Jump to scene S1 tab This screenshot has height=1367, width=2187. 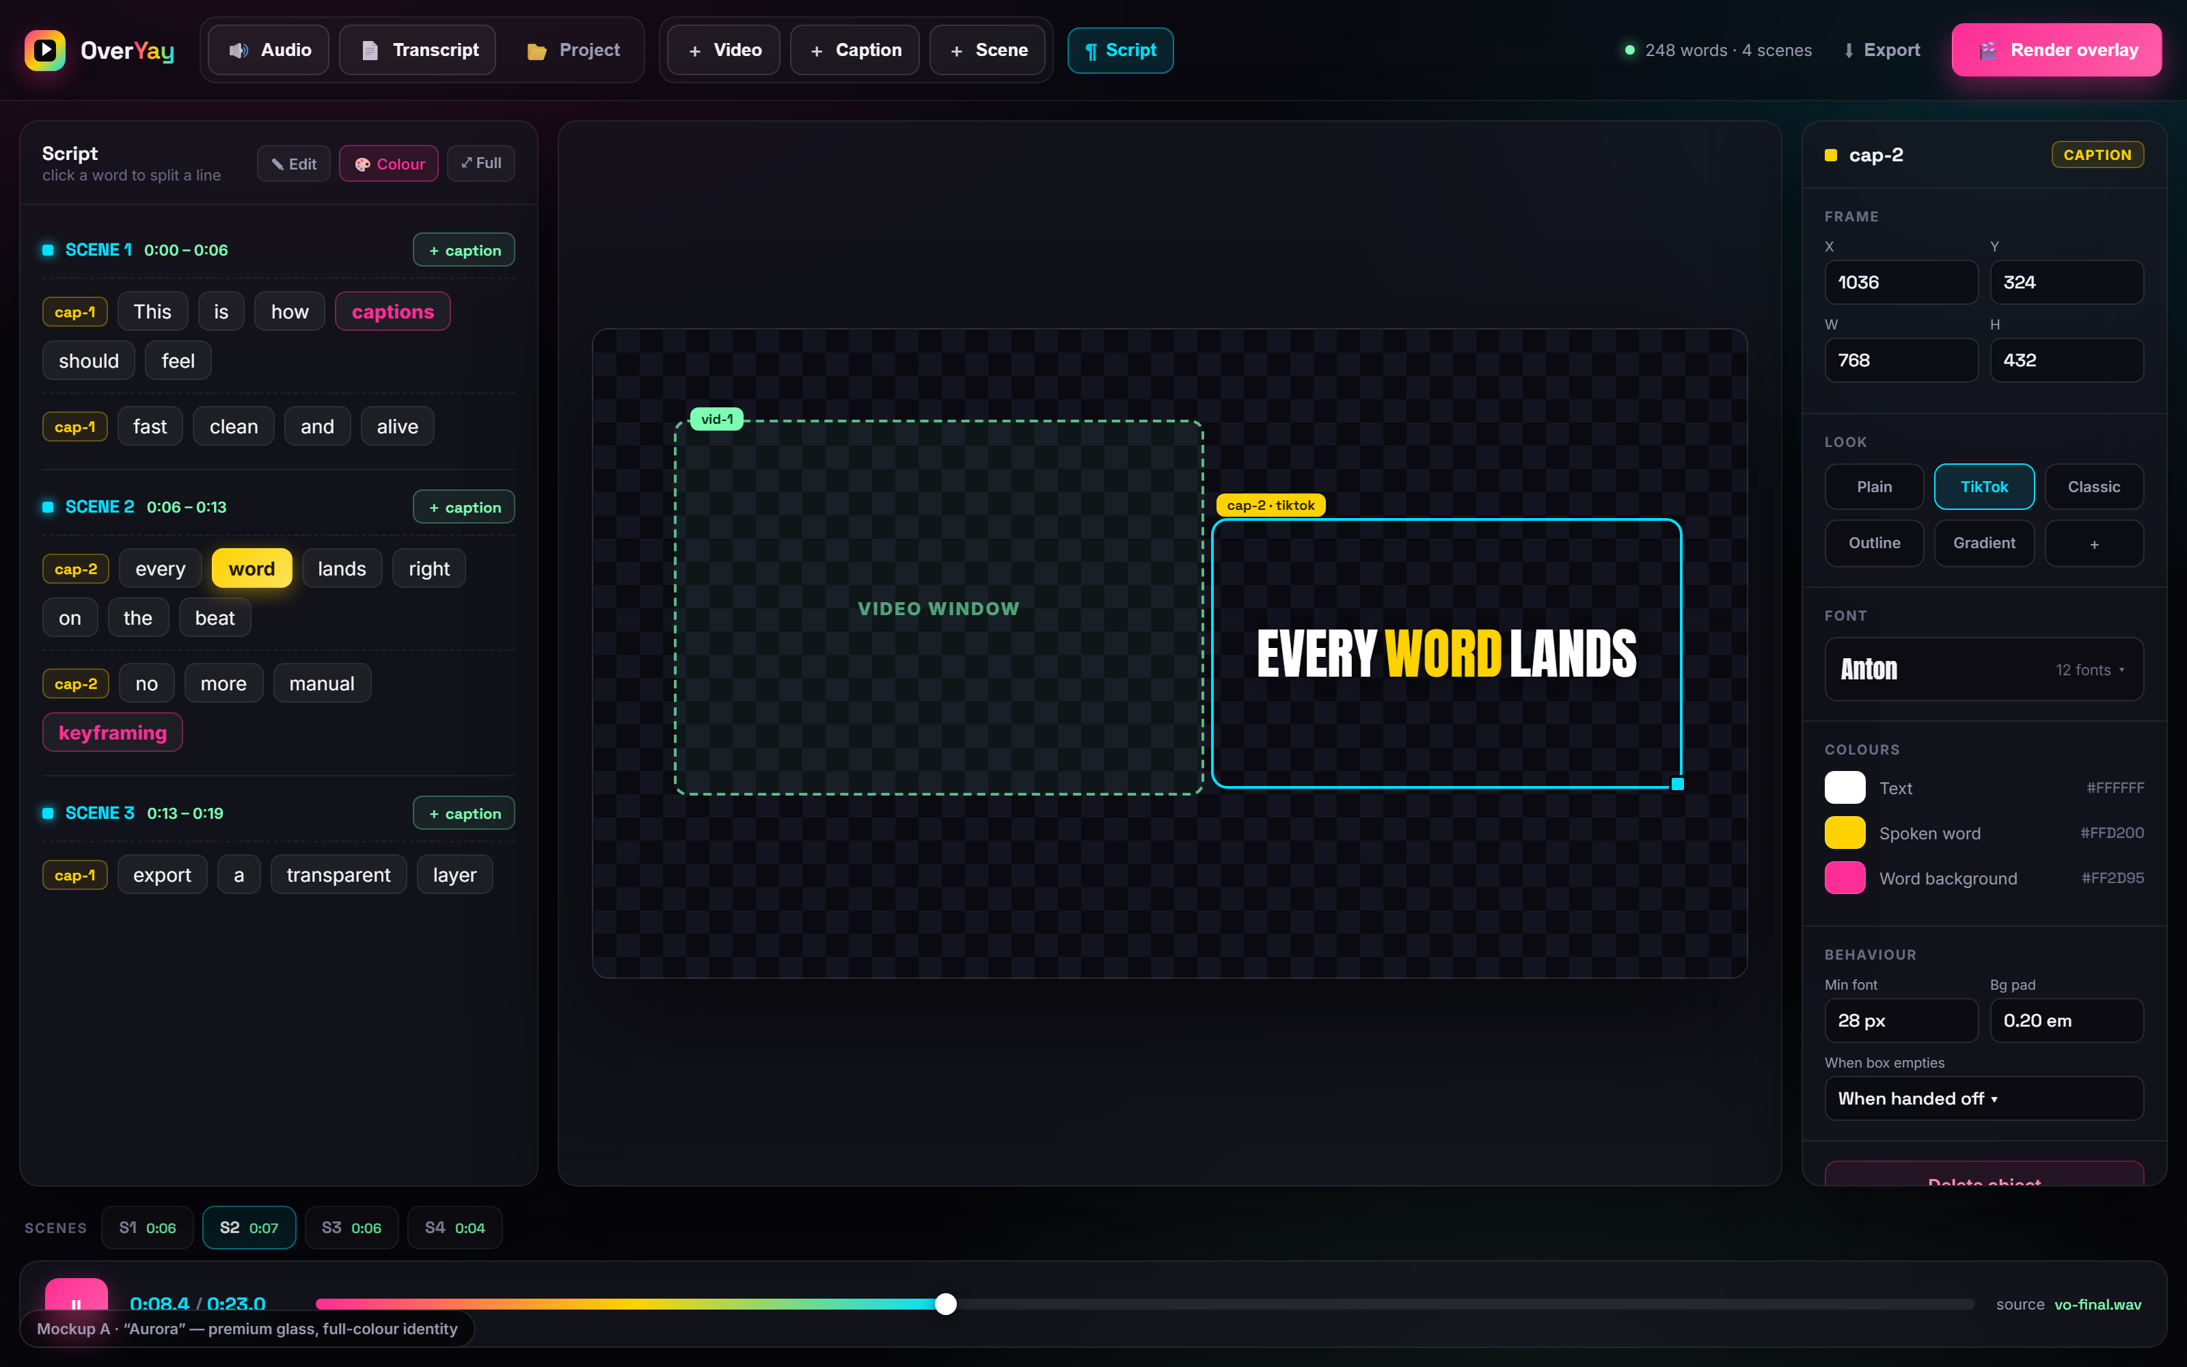[148, 1228]
